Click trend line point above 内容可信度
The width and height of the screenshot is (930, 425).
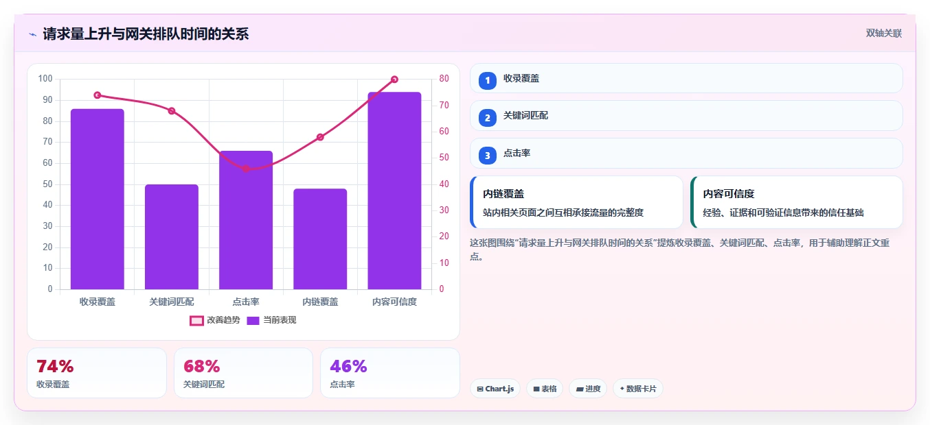pos(394,80)
